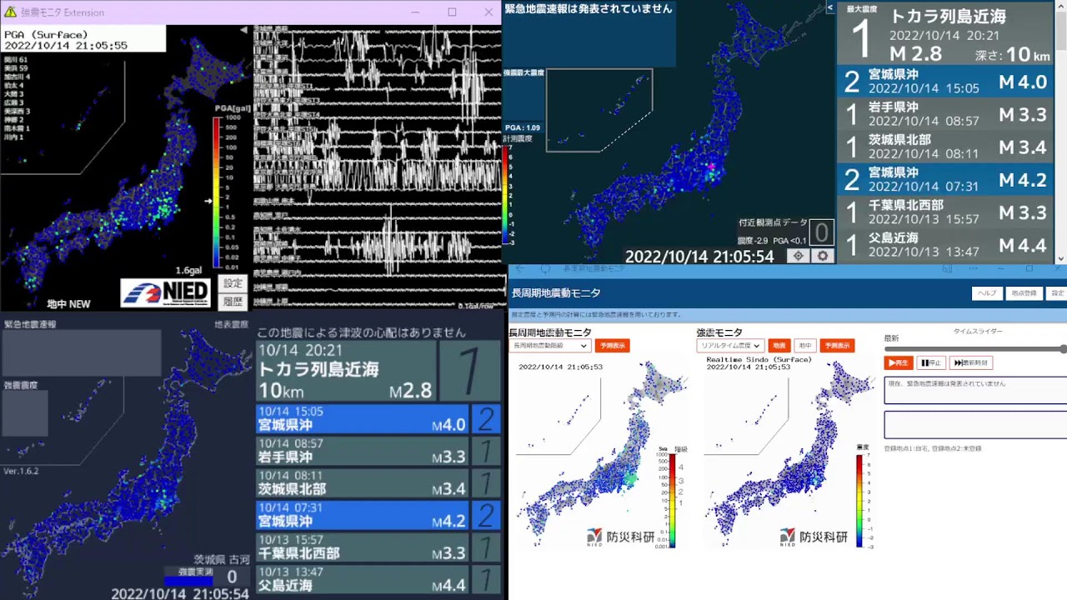Click the back arrow in the long-period monitor window

coord(520,269)
